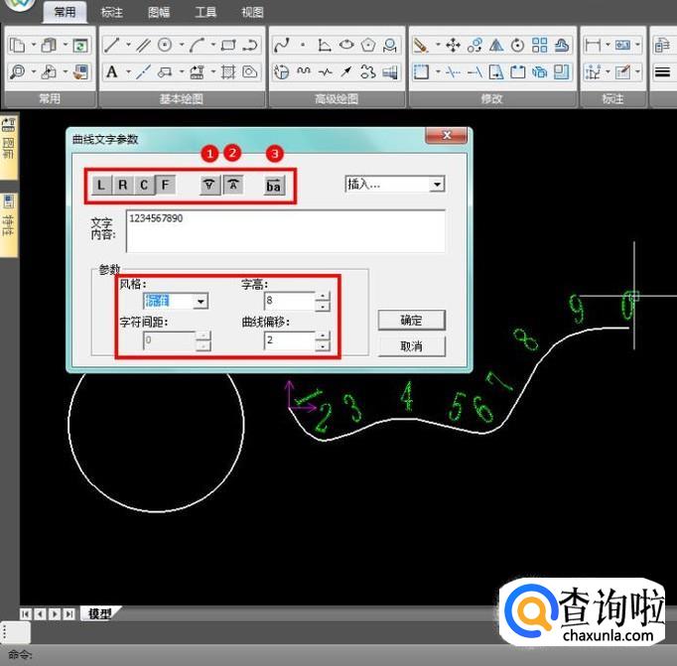
Task: Click the 曲线偏移 input field
Action: (290, 340)
